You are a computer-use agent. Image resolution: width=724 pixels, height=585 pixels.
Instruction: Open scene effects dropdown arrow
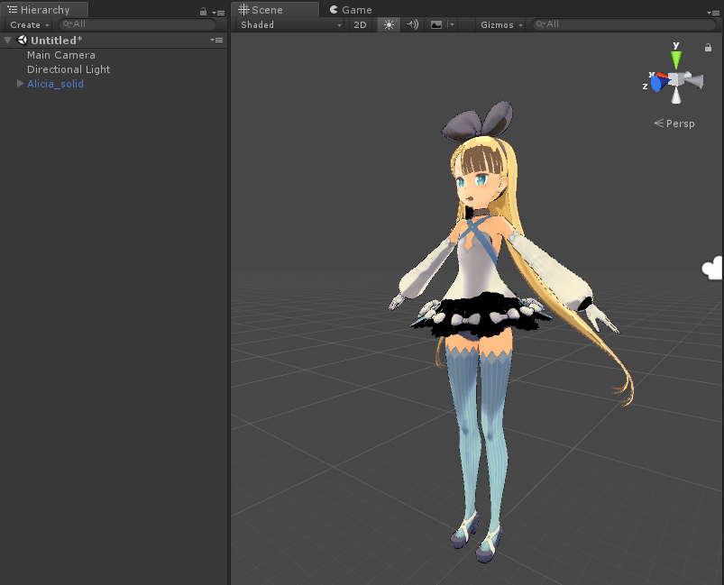point(452,25)
